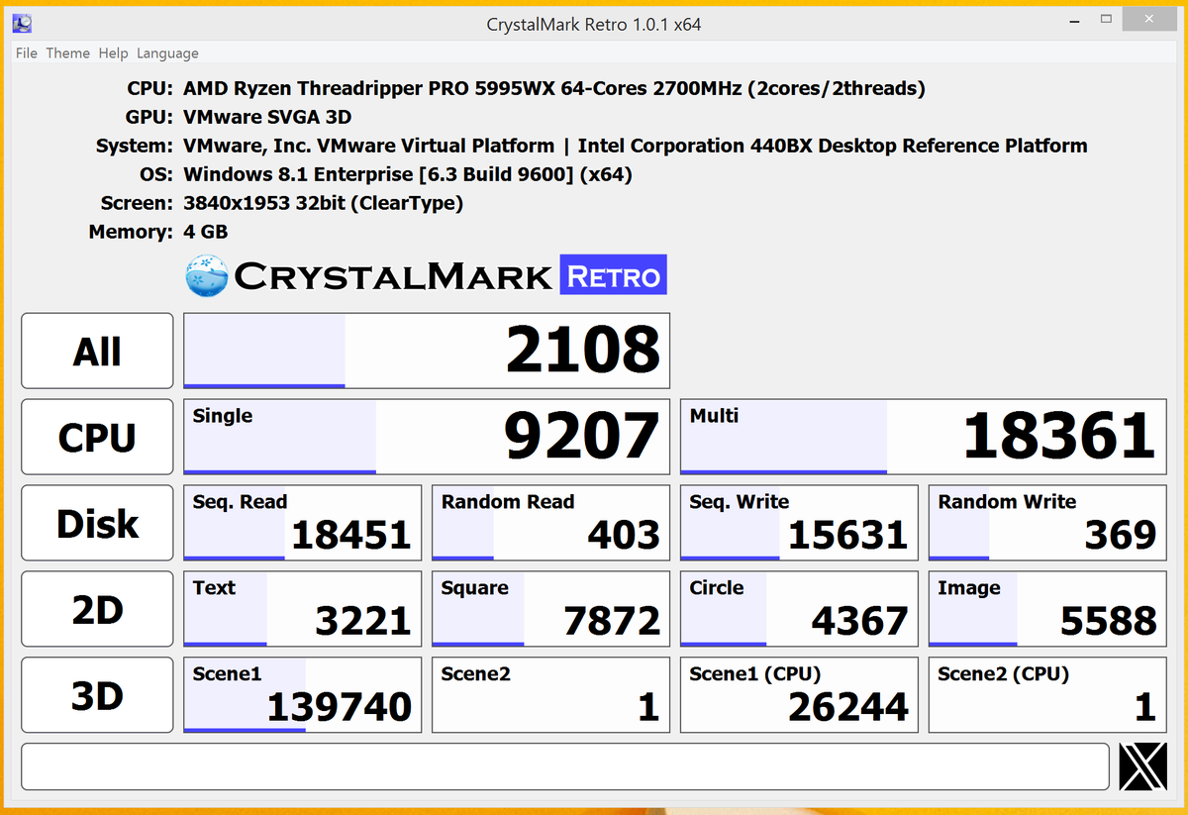Viewport: 1188px width, 815px height.
Task: Launch the 3D benchmark
Action: pyautogui.click(x=96, y=694)
